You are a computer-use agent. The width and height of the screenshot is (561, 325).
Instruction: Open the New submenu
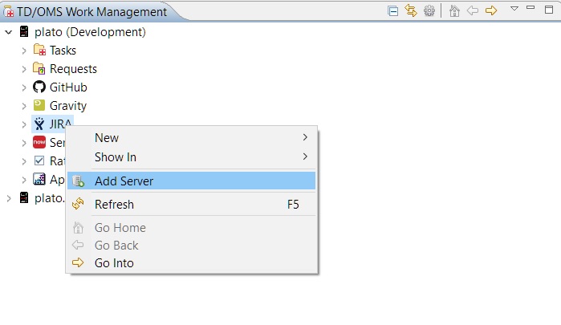(107, 138)
